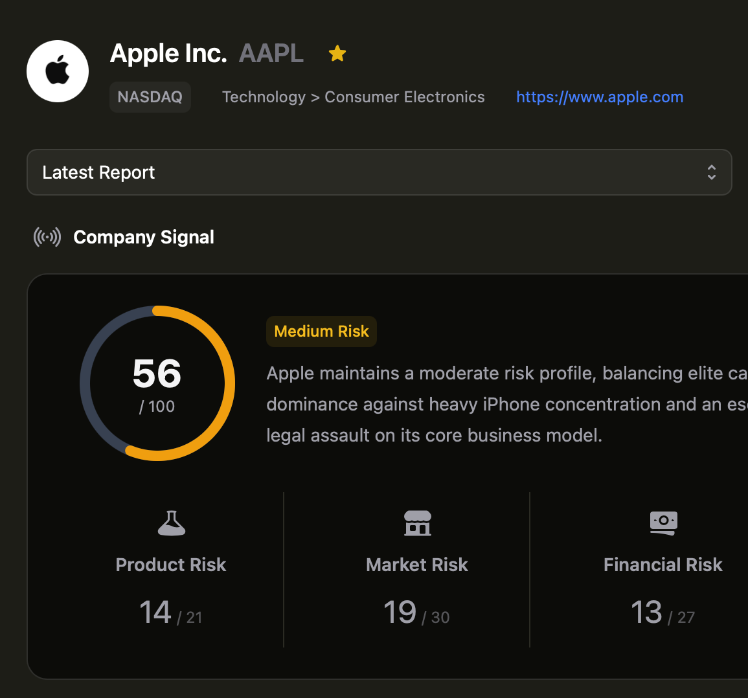The image size is (748, 698).
Task: Click the Product Risk flask icon
Action: click(x=171, y=523)
